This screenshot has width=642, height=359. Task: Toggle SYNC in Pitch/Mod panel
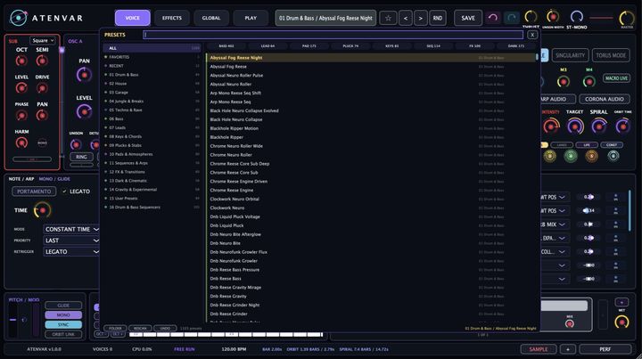pyautogui.click(x=63, y=324)
